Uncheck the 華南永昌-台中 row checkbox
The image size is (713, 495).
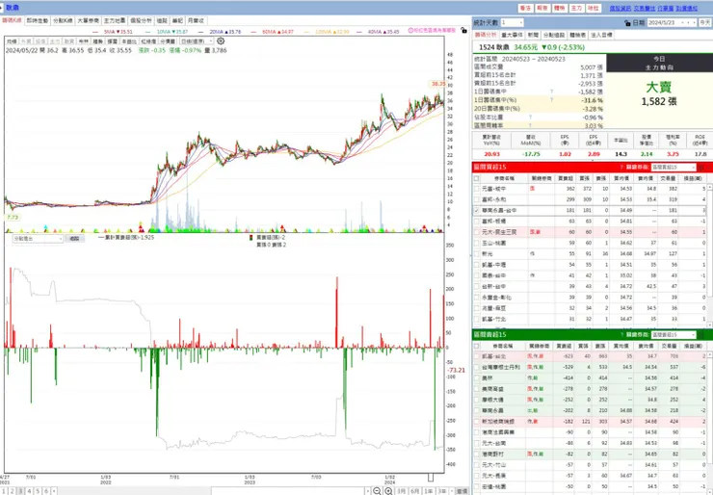click(477, 211)
